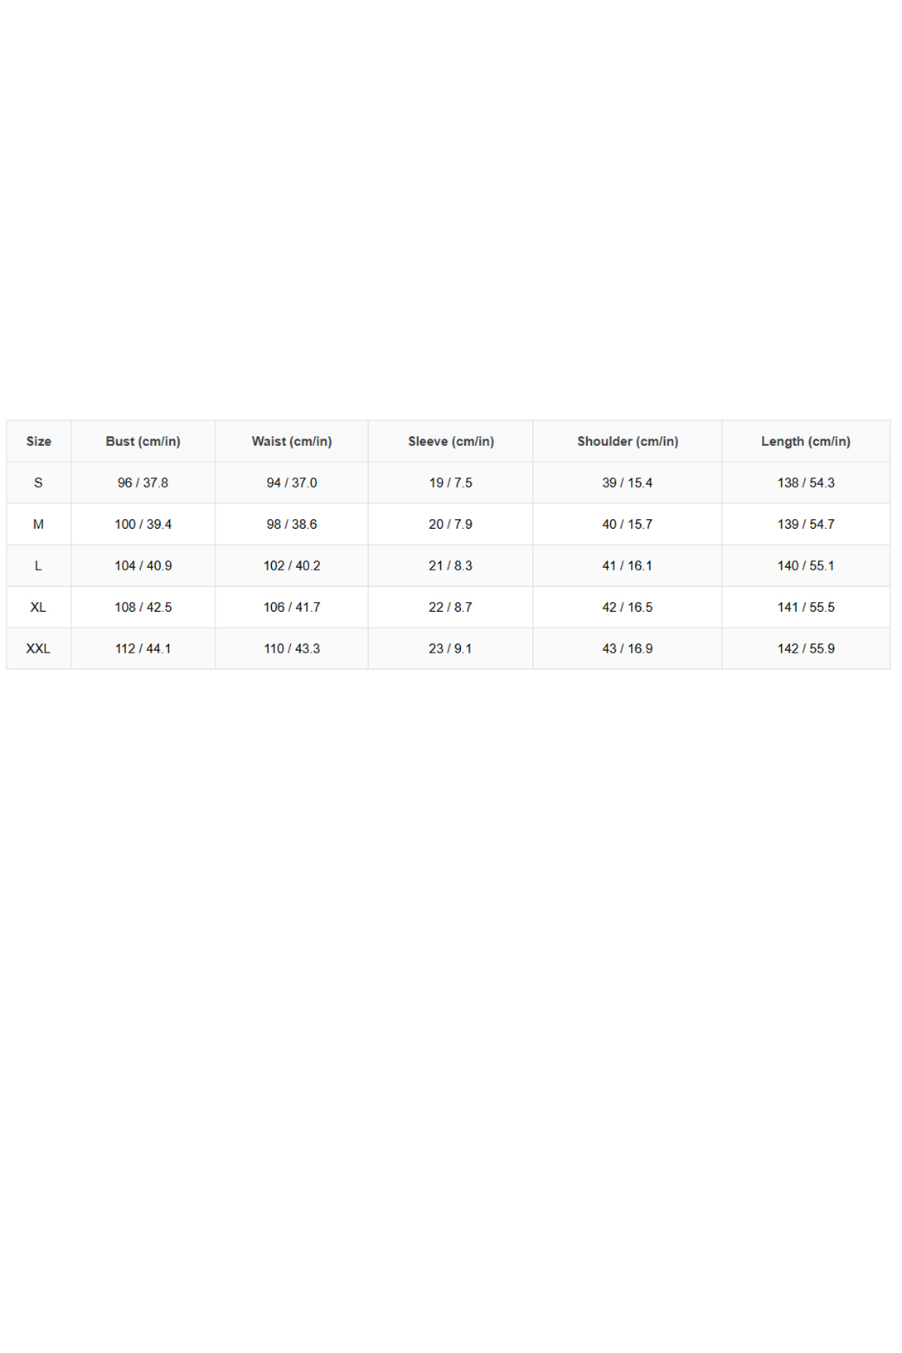
Task: Click bust value 112 / 44.1
Action: pos(143,648)
